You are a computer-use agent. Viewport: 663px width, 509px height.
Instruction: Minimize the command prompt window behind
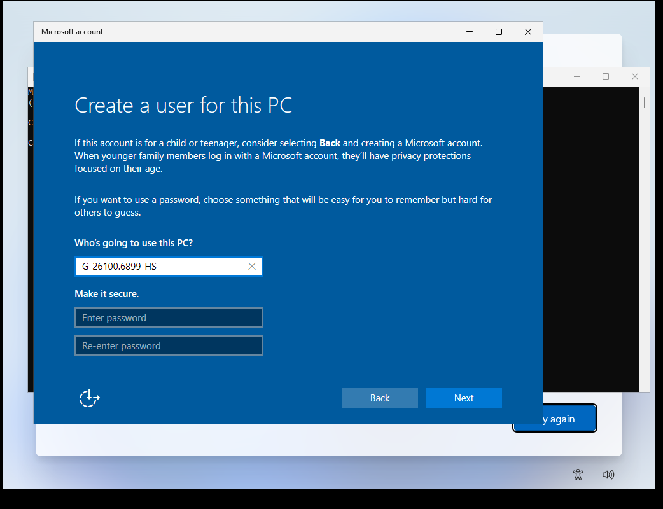(x=576, y=76)
